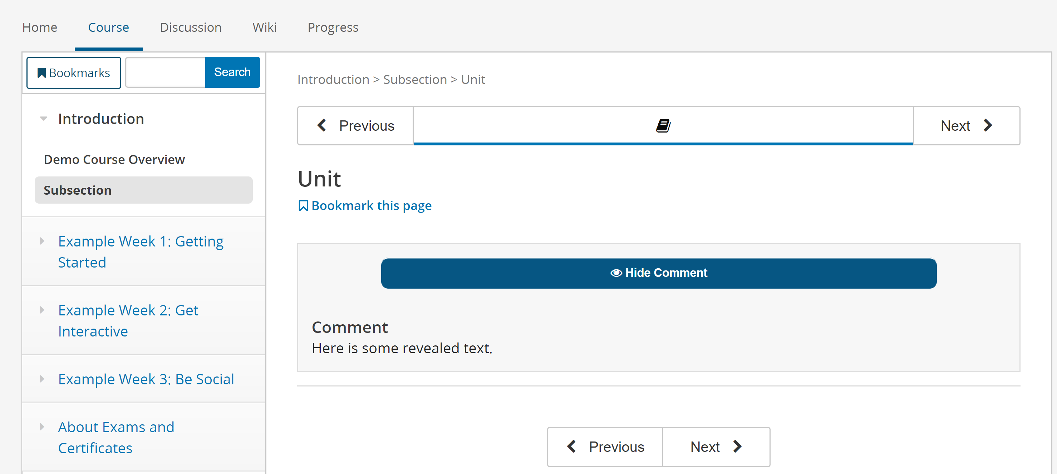Viewport: 1057px width, 474px height.
Task: Open Example Week 3: Be Social link
Action: [x=146, y=379]
